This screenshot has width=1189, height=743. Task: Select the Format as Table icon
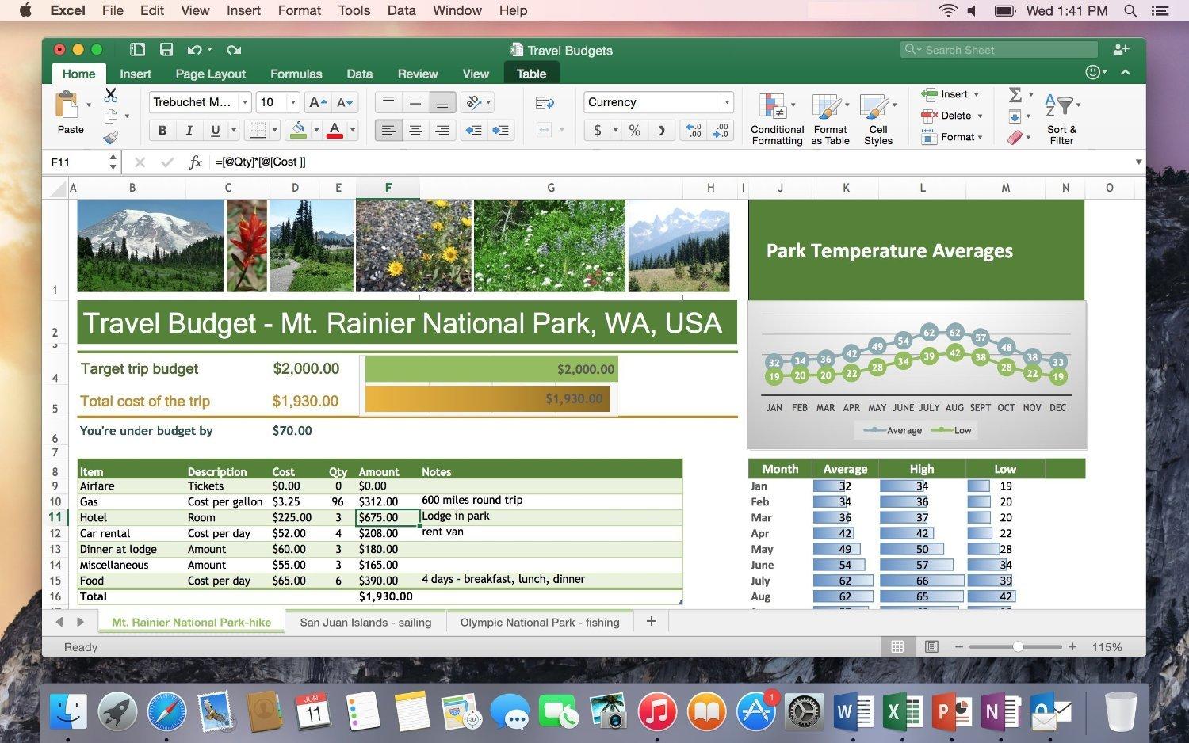click(x=829, y=117)
